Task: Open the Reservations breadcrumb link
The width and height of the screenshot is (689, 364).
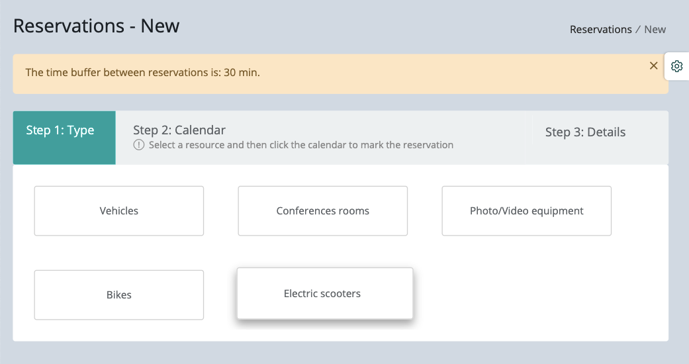Action: click(601, 30)
